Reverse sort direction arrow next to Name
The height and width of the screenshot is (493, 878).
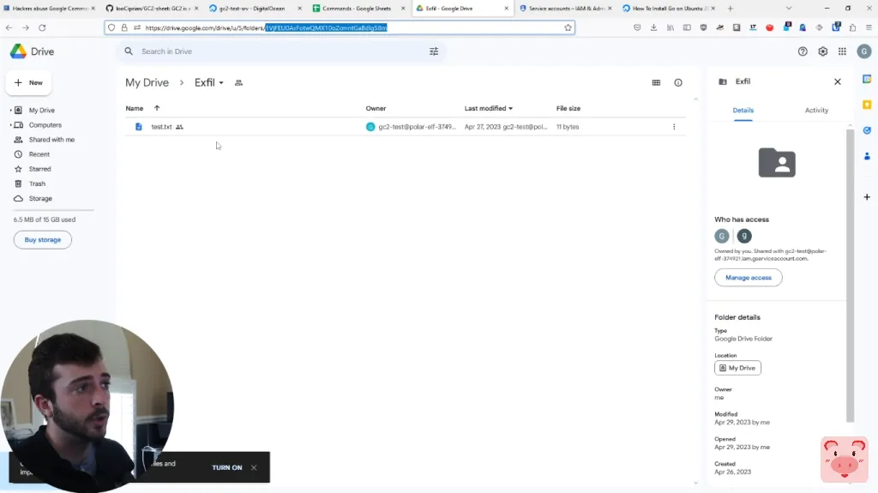pyautogui.click(x=157, y=108)
